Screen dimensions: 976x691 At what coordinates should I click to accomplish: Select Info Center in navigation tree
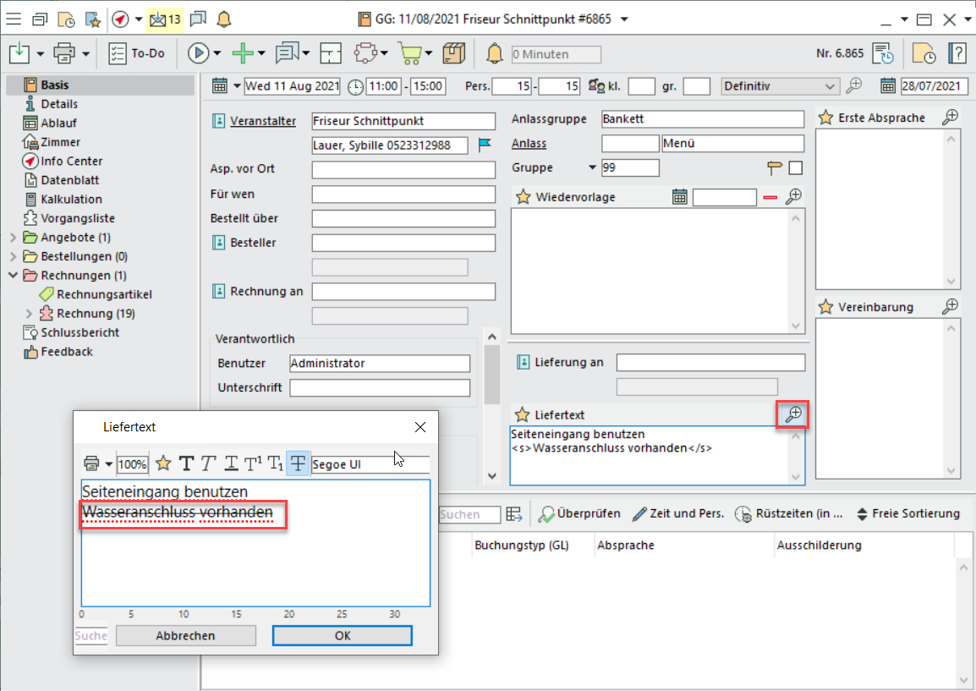pos(71,161)
